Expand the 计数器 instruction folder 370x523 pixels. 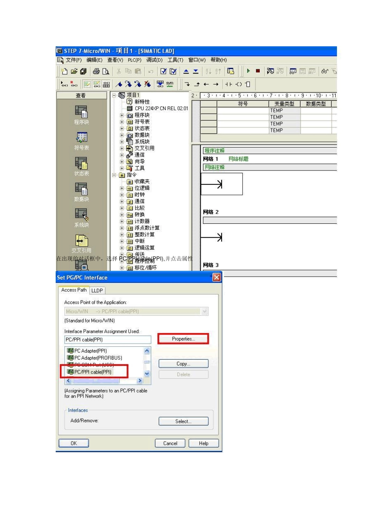[122, 221]
